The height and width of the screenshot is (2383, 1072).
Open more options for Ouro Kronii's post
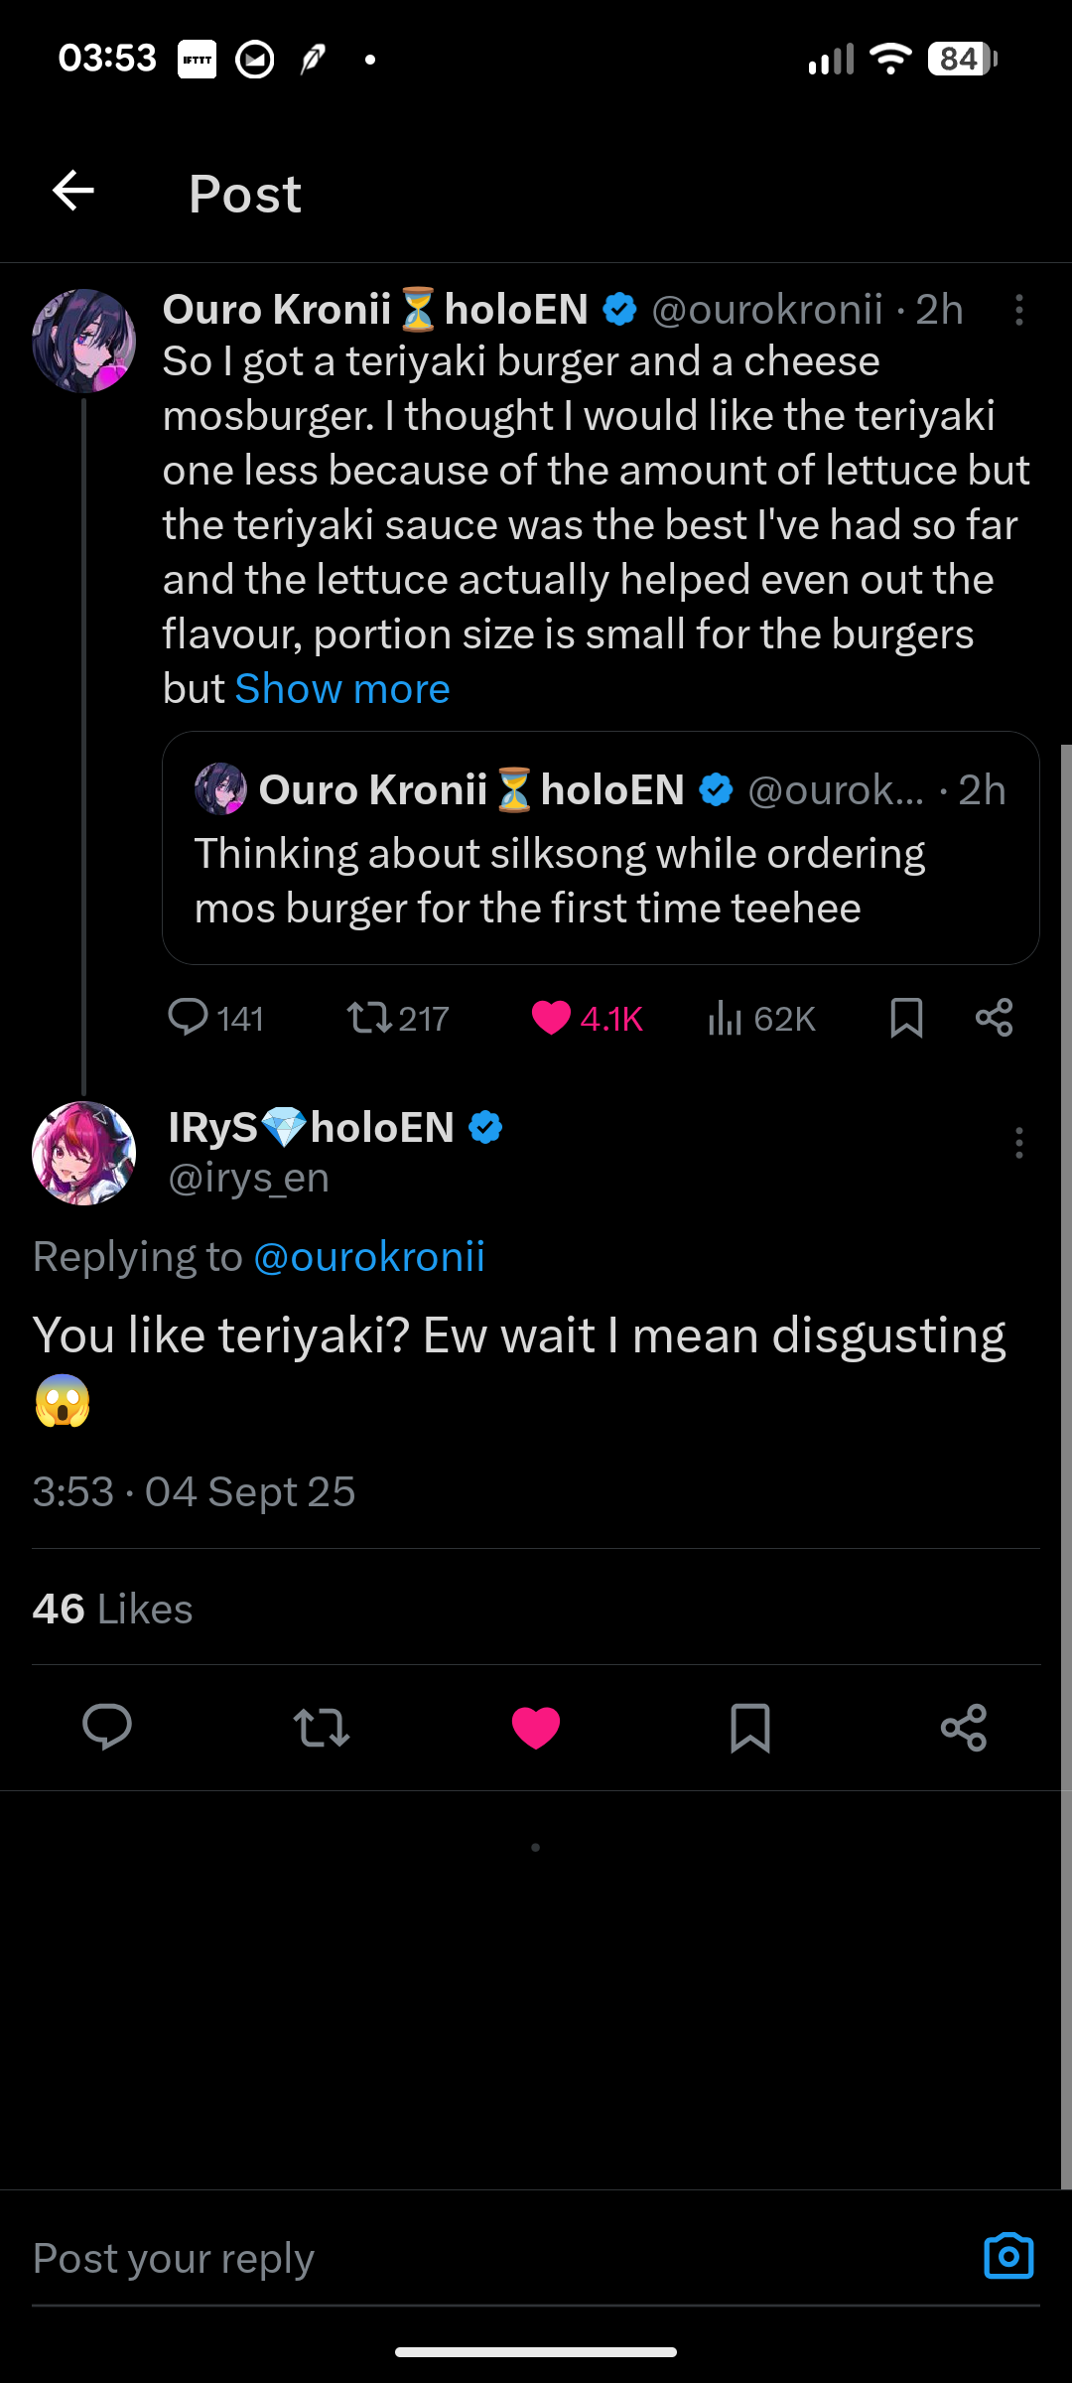[1018, 311]
